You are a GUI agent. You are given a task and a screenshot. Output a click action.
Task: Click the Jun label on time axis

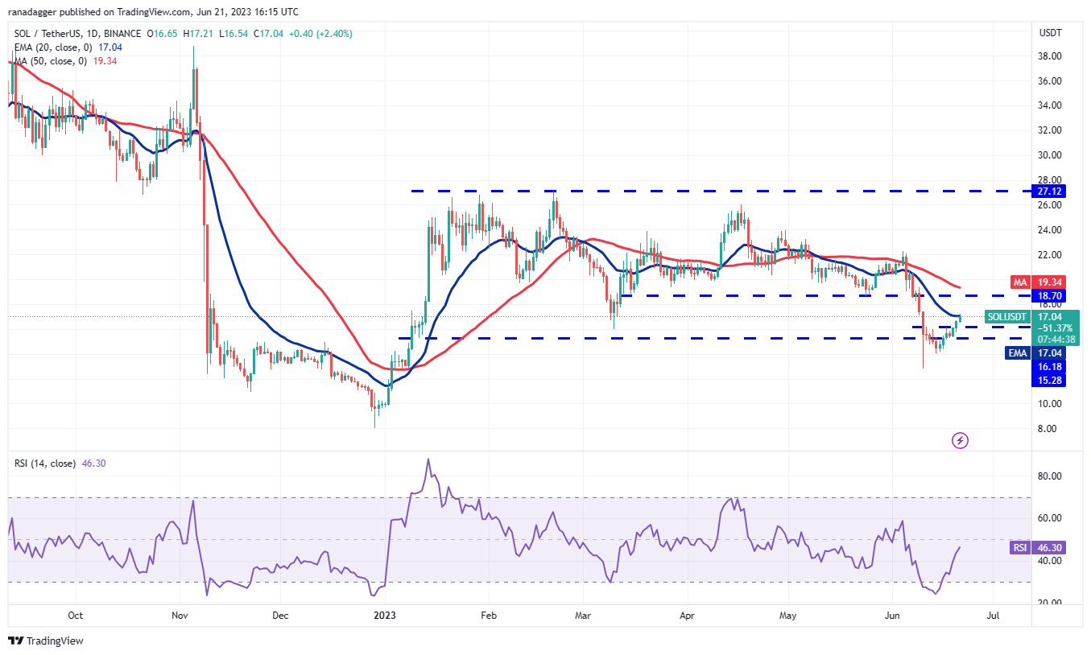tap(893, 616)
